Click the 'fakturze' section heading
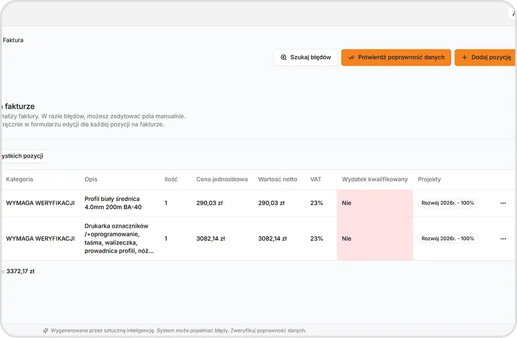Viewport: 517px width, 338px height. click(x=19, y=107)
